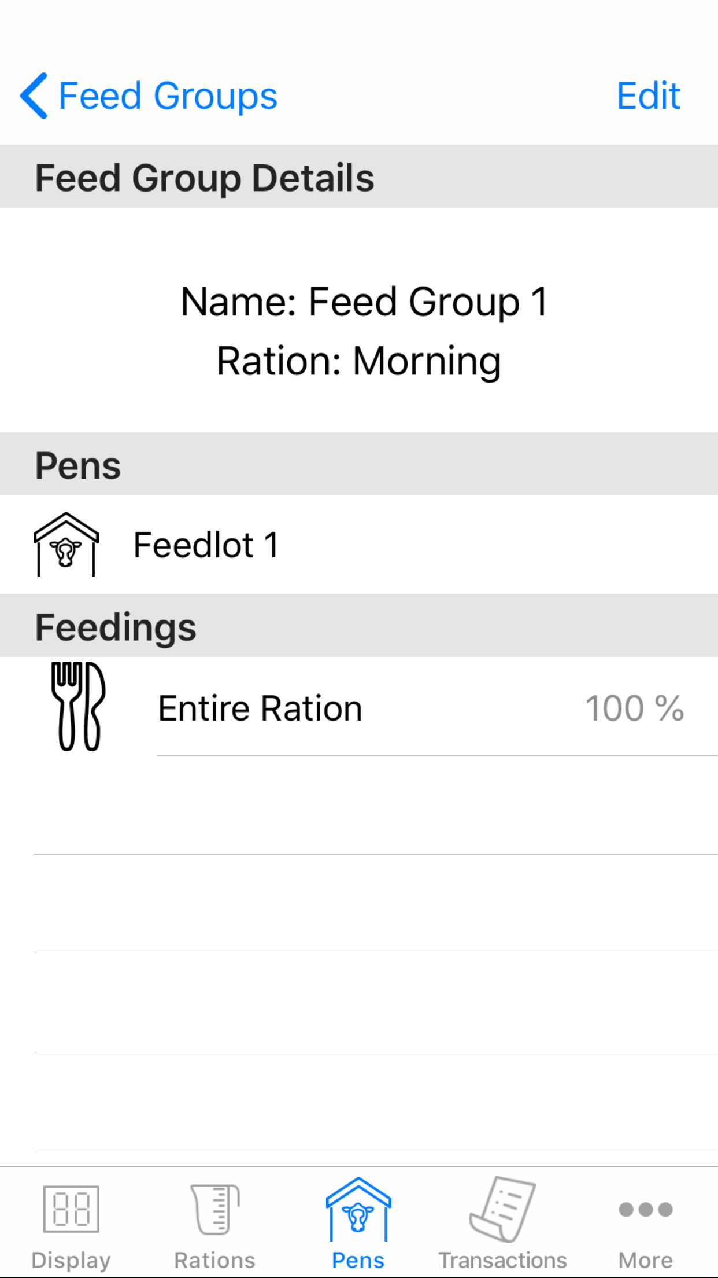Switch to the Display tab label
Image resolution: width=718 pixels, height=1278 pixels.
tap(71, 1261)
